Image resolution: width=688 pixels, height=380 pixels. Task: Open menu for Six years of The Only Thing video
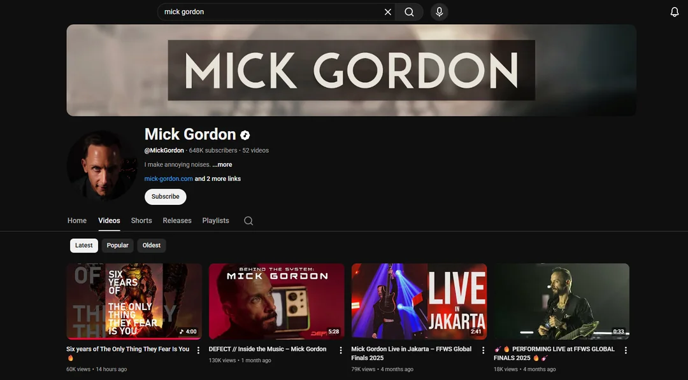[198, 350]
